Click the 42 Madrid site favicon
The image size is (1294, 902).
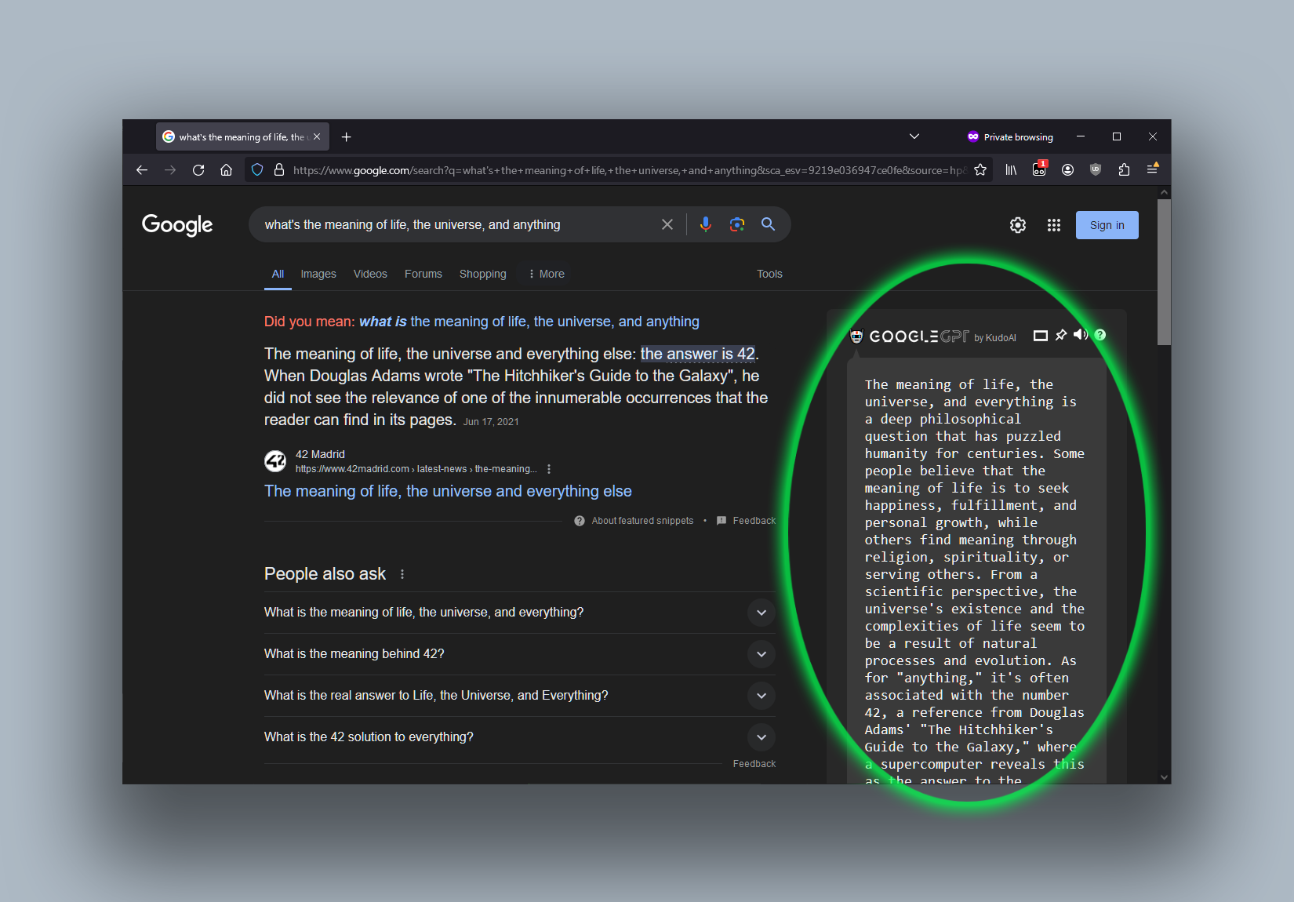point(275,461)
